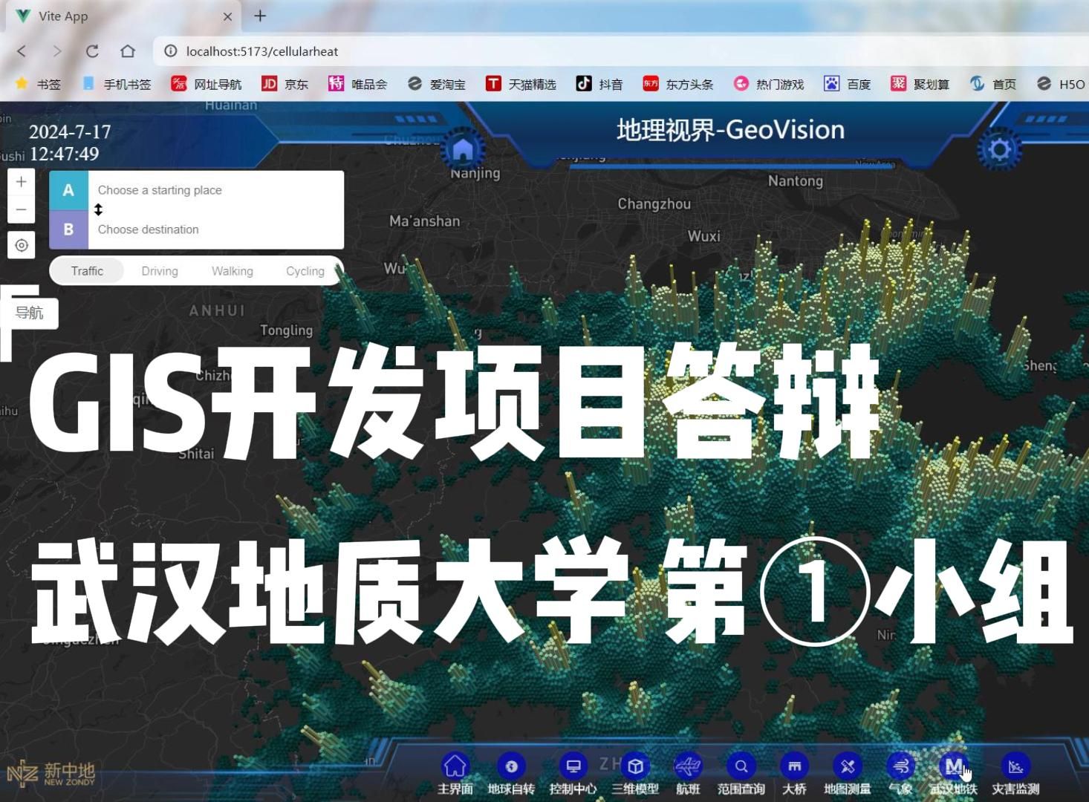
Task: Switch to the Vite App tab
Action: point(123,16)
